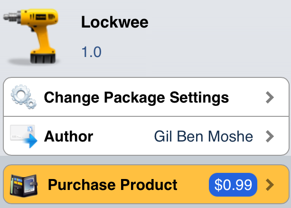Select the Author menu label
291x208 pixels.
tap(68, 137)
